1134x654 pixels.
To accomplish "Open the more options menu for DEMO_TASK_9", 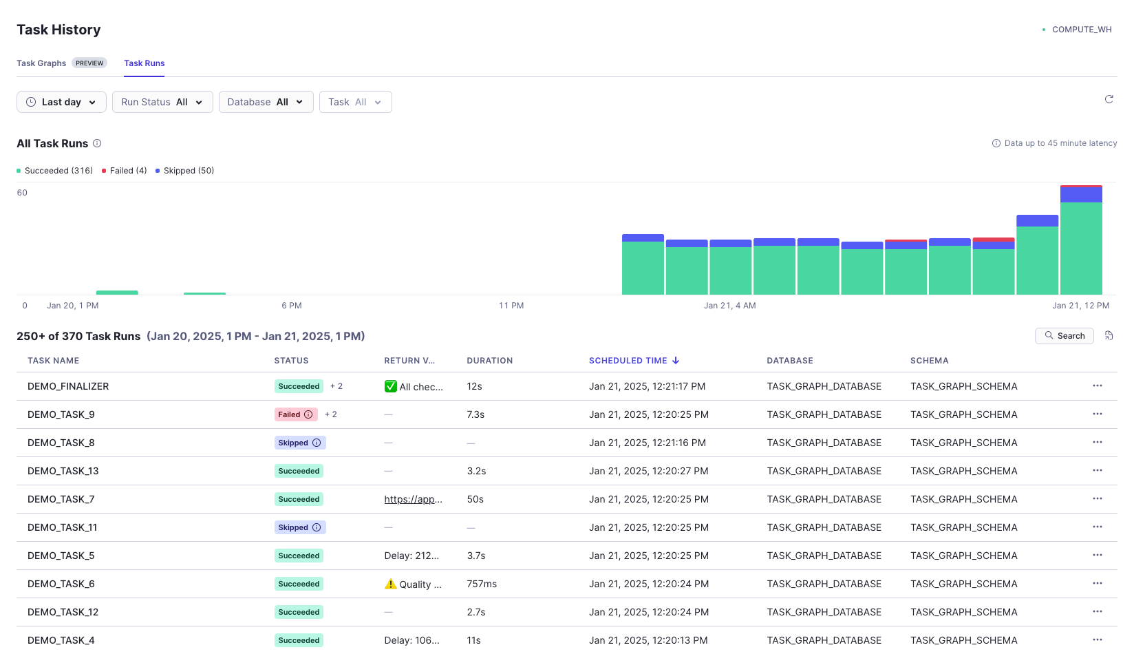I will pos(1098,414).
